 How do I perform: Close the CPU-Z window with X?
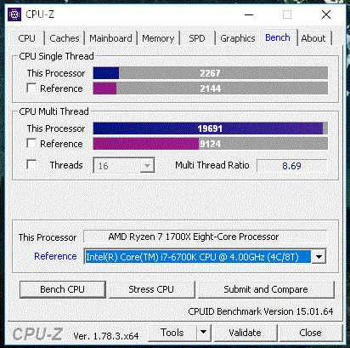tap(326, 14)
